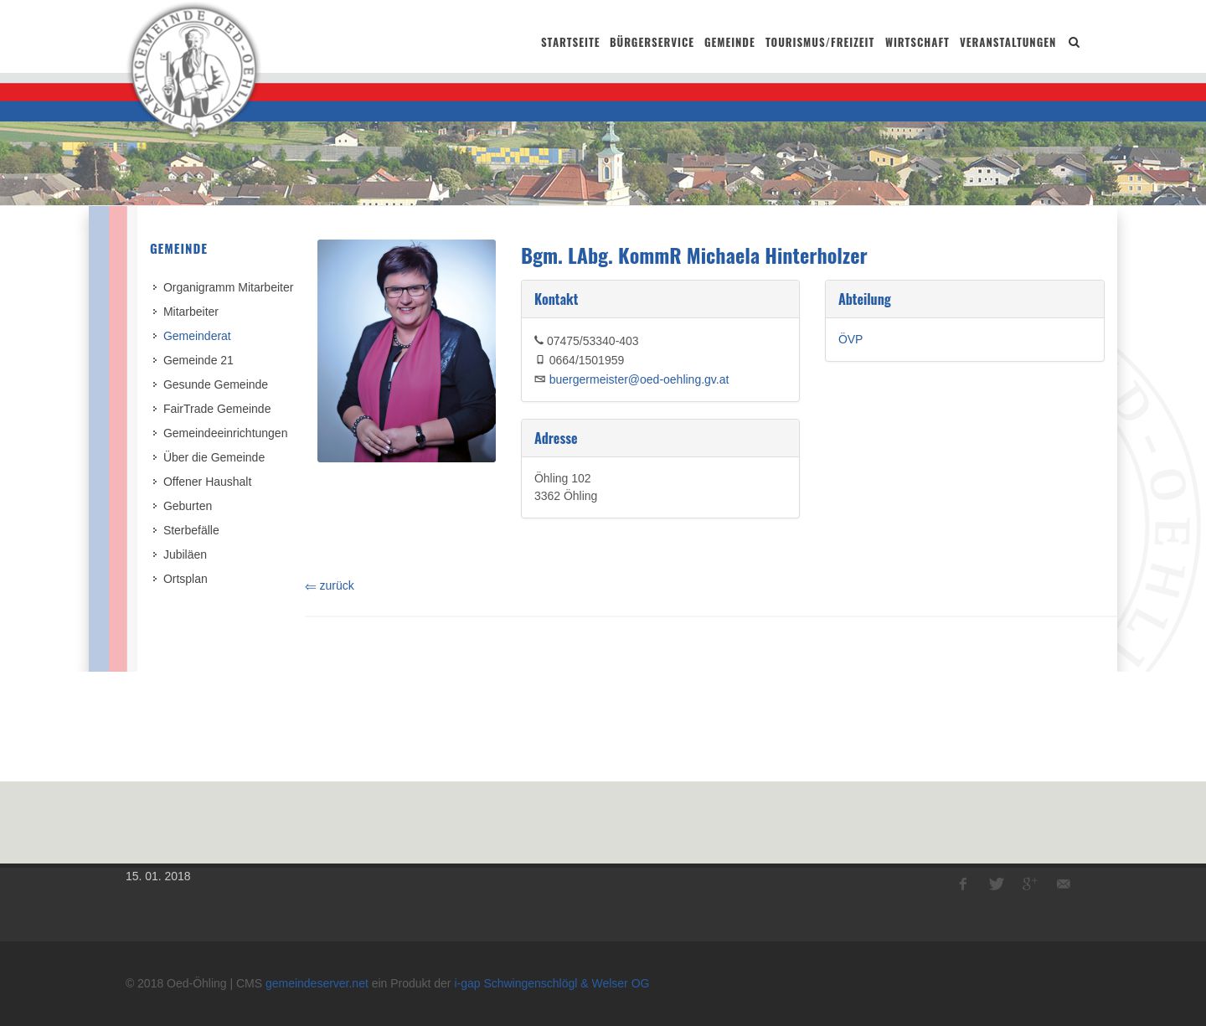Click the heading Bgm. LAbg. KommR Michaela Hinterholzer
Image resolution: width=1206 pixels, height=1026 pixels.
click(693, 255)
